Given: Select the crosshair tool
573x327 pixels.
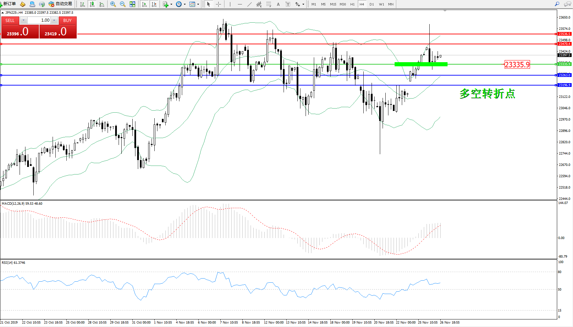Looking at the screenshot, I should [x=218, y=4].
